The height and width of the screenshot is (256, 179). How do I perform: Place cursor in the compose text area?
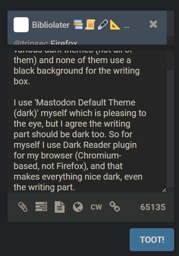pos(87,121)
